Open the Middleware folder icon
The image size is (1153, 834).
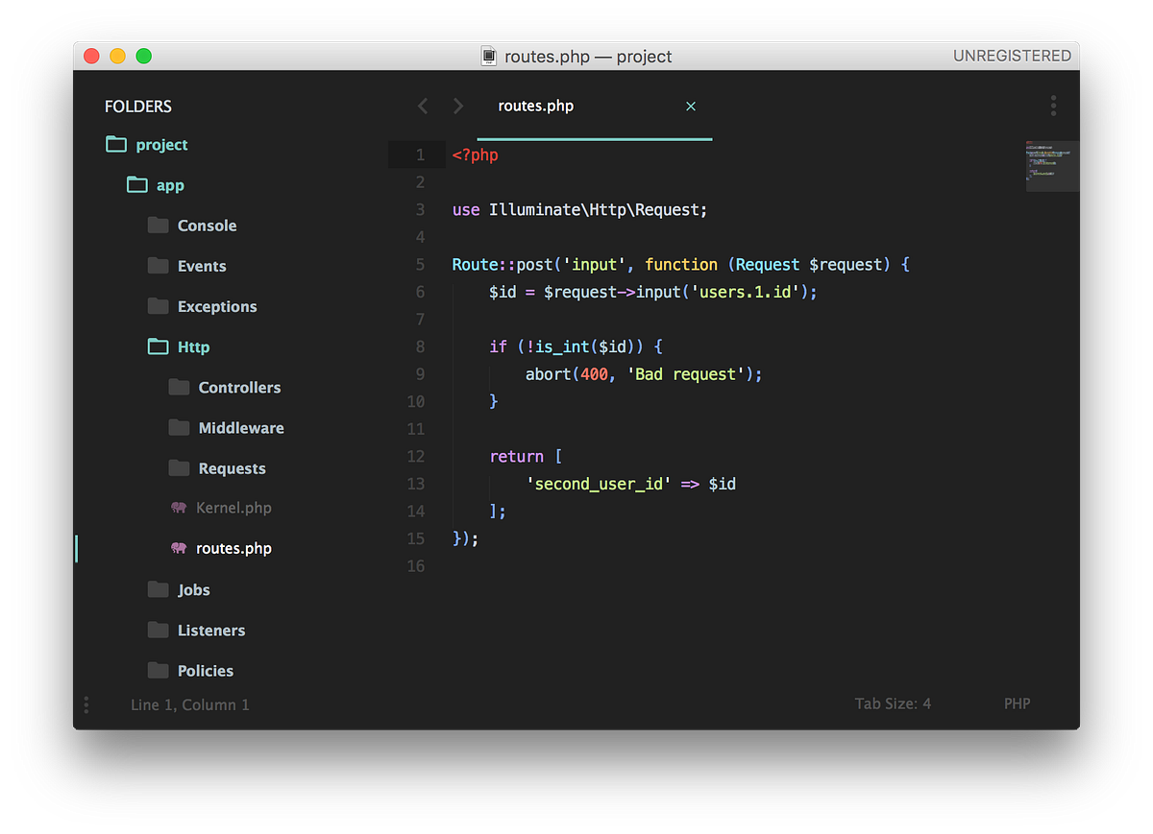click(179, 427)
